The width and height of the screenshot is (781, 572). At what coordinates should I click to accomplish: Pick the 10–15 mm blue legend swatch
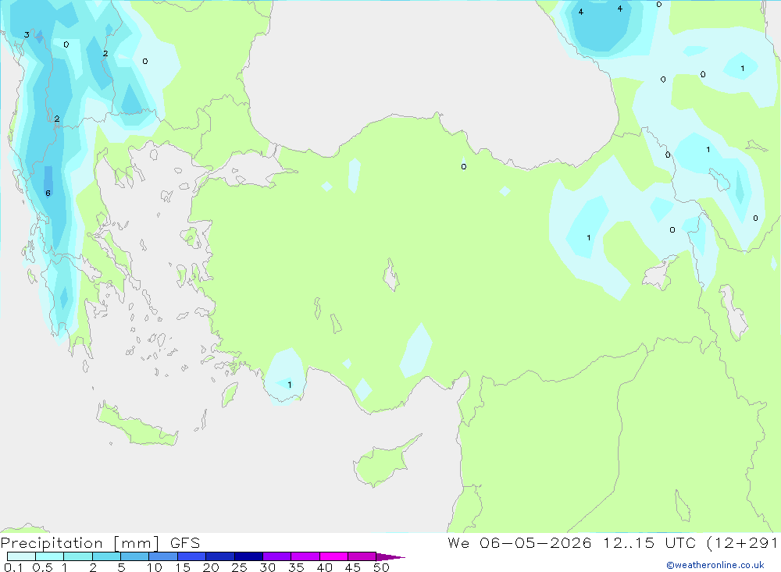tap(163, 556)
